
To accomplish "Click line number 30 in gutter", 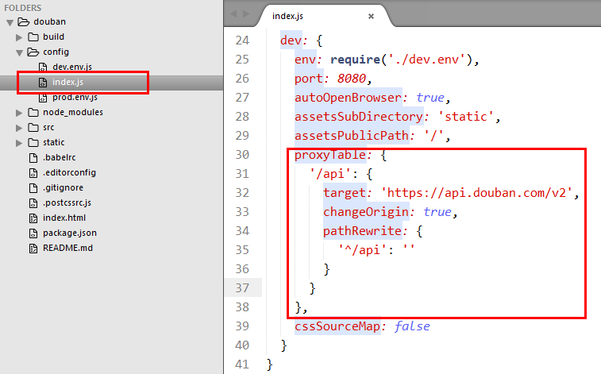I will (x=242, y=155).
